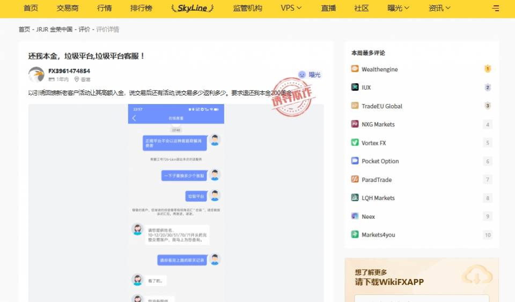Click the 请下载WikiFXAPP download banner
This screenshot has height=302, width=515.
pos(389,282)
